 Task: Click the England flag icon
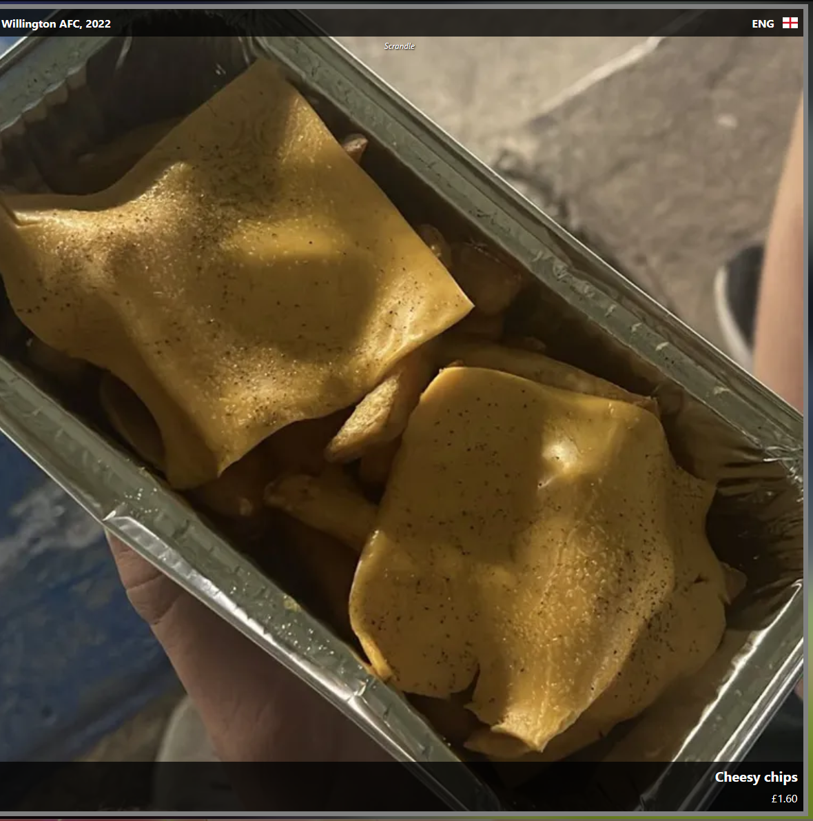click(790, 23)
